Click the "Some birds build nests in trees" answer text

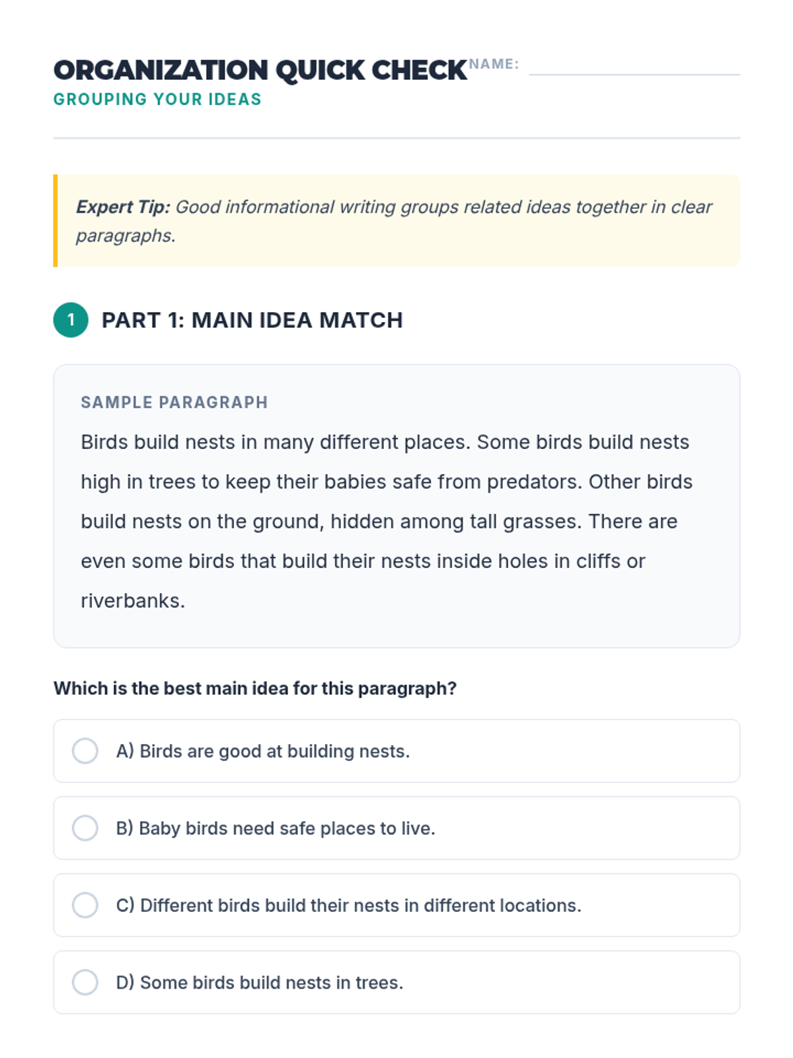[260, 983]
